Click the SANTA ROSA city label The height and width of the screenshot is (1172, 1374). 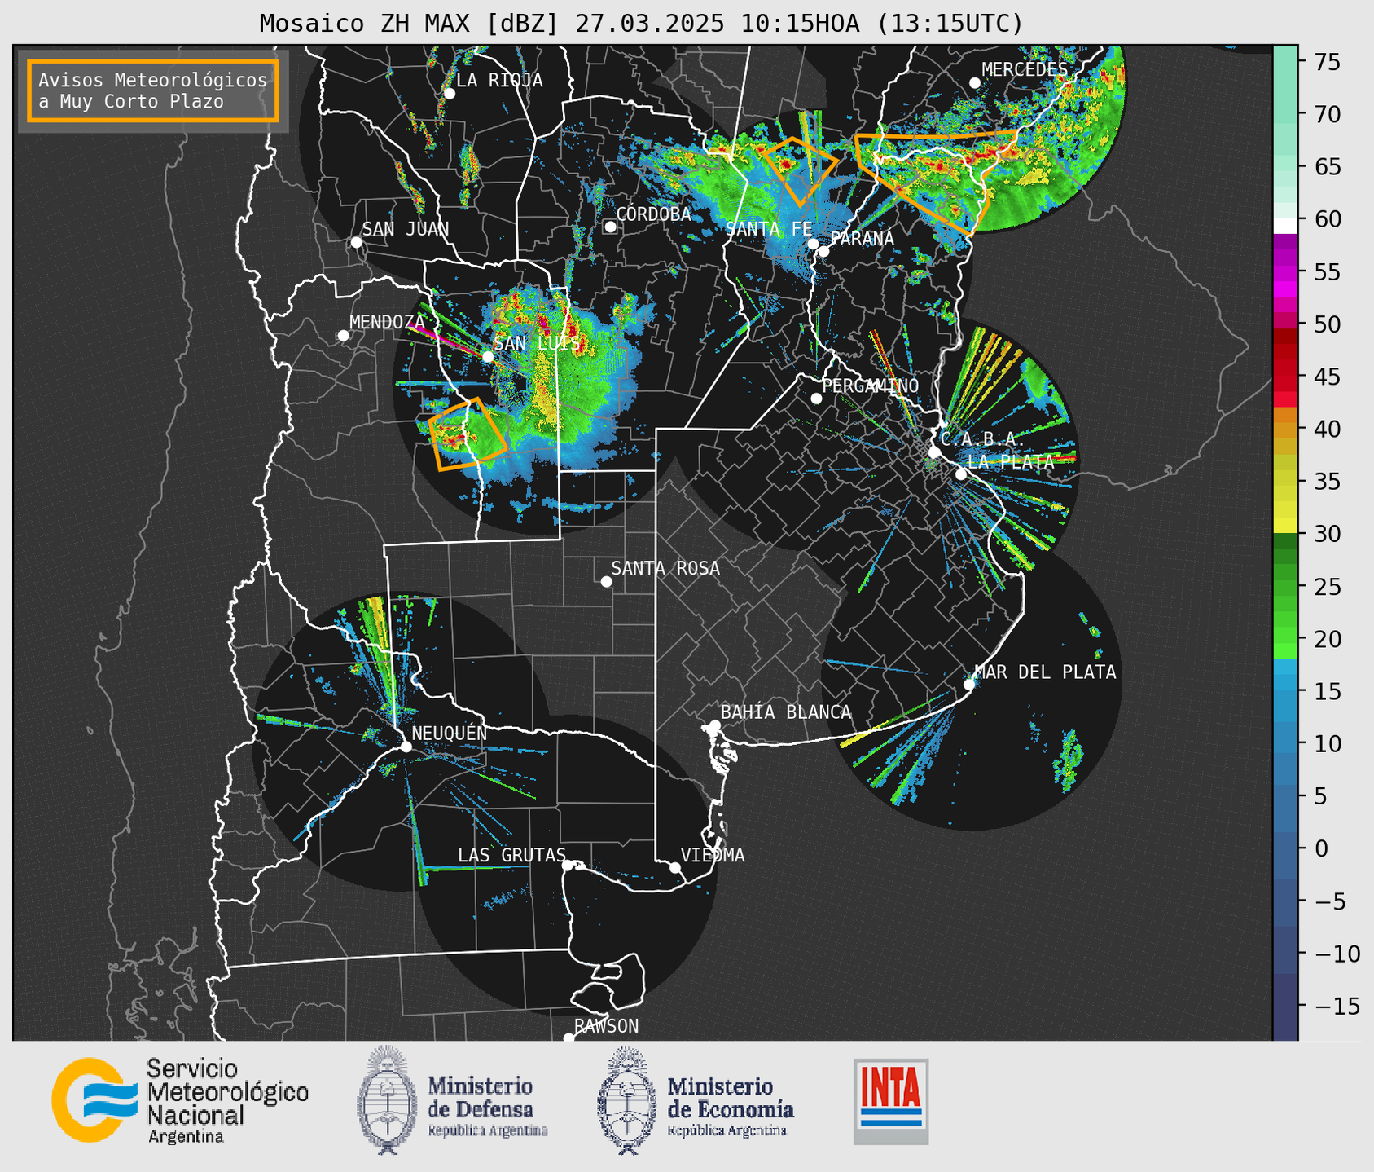[x=665, y=568]
